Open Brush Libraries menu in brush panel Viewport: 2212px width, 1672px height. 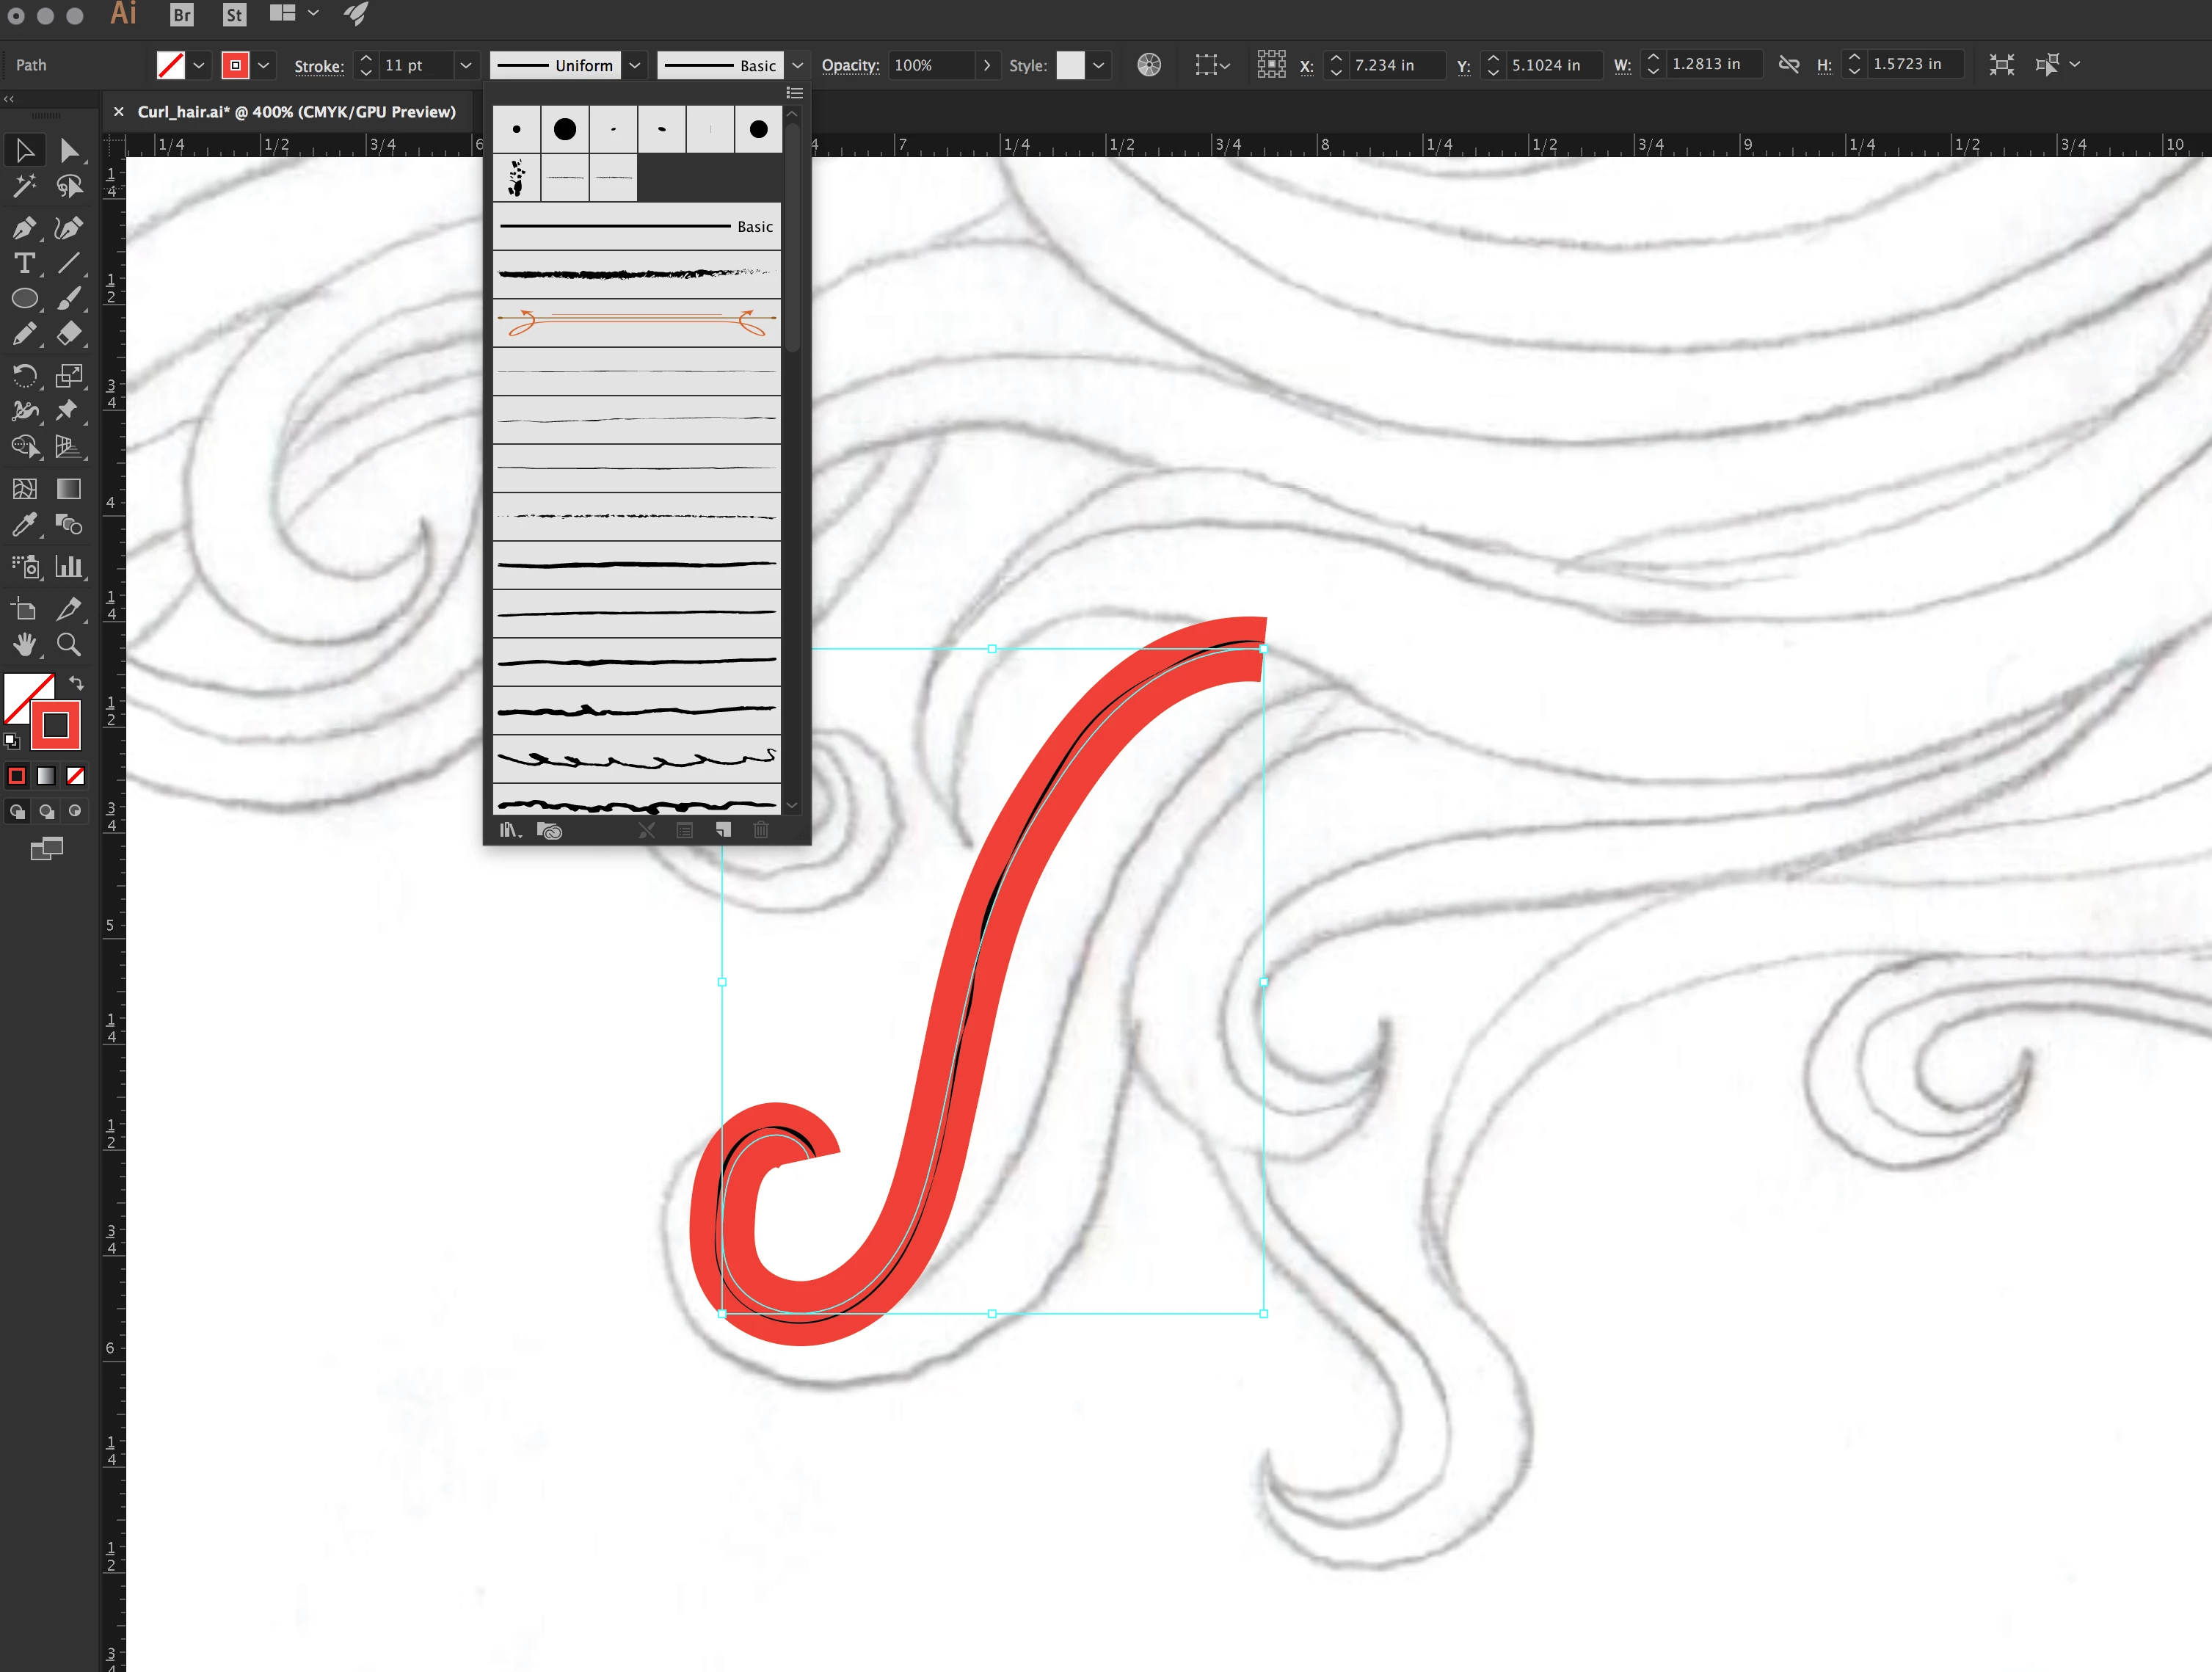(x=510, y=830)
